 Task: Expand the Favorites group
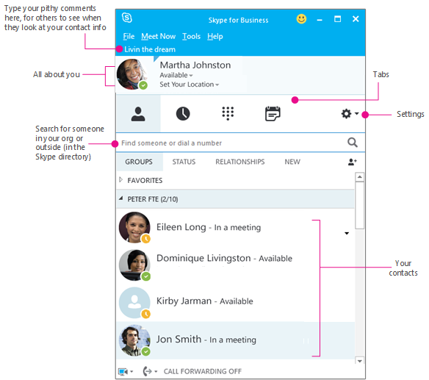point(121,180)
